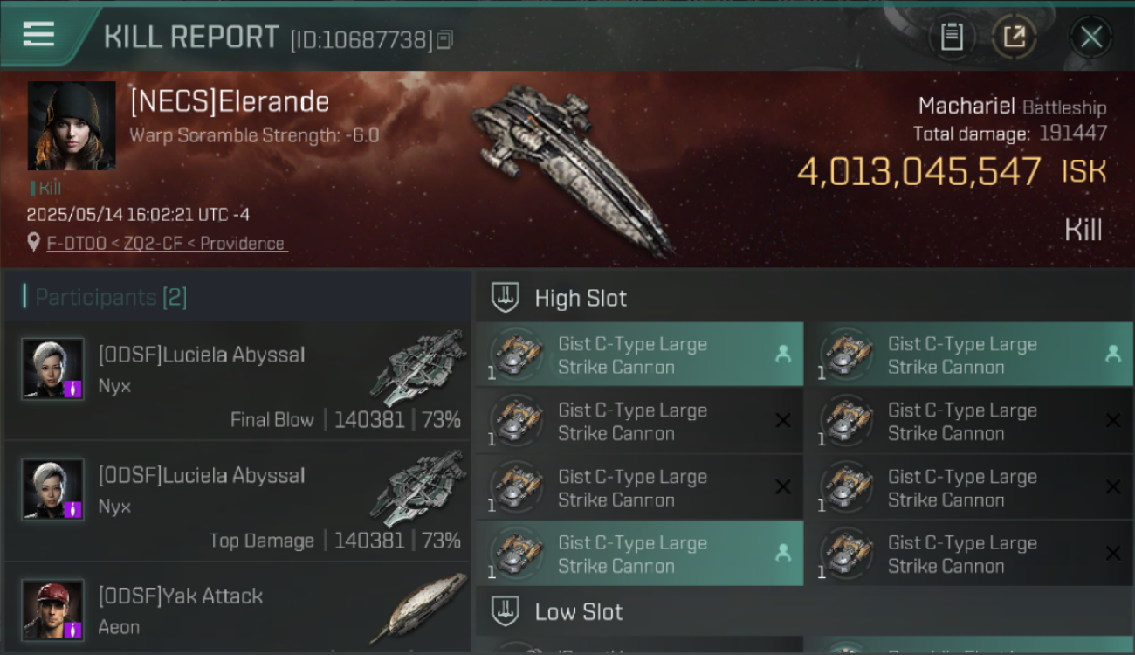The image size is (1135, 655).
Task: Open Elerande's character portrait
Action: coord(72,126)
